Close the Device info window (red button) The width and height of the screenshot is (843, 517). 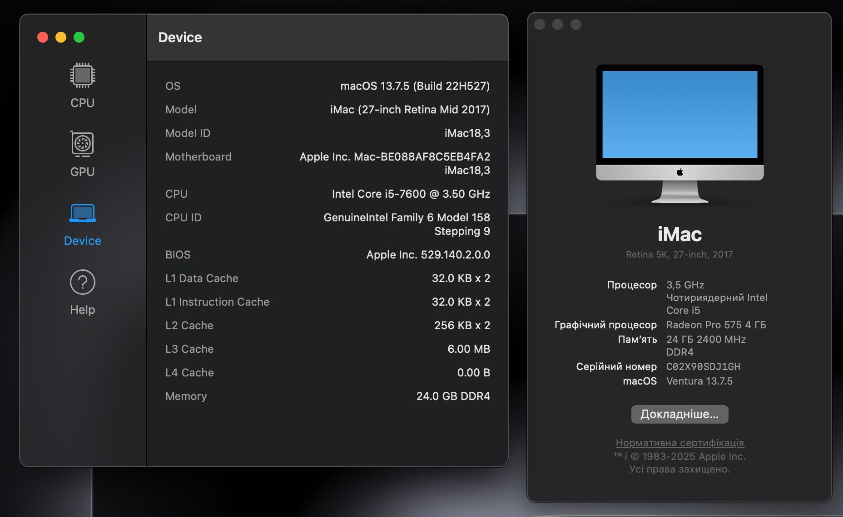[x=43, y=37]
